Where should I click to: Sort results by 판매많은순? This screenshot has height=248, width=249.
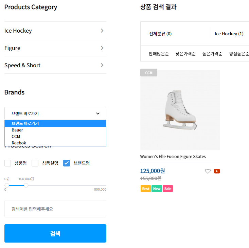(x=159, y=54)
